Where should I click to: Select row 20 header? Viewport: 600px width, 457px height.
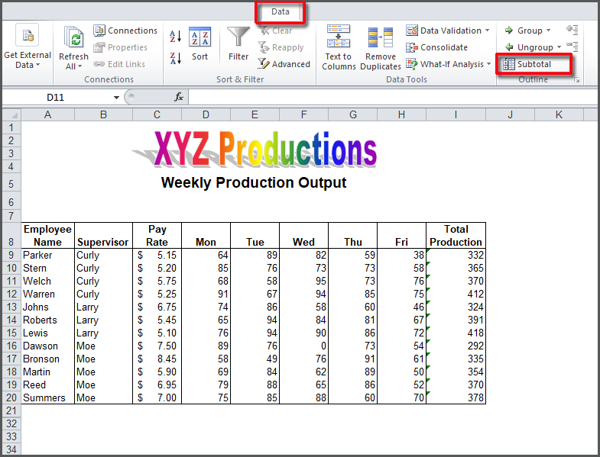11,397
